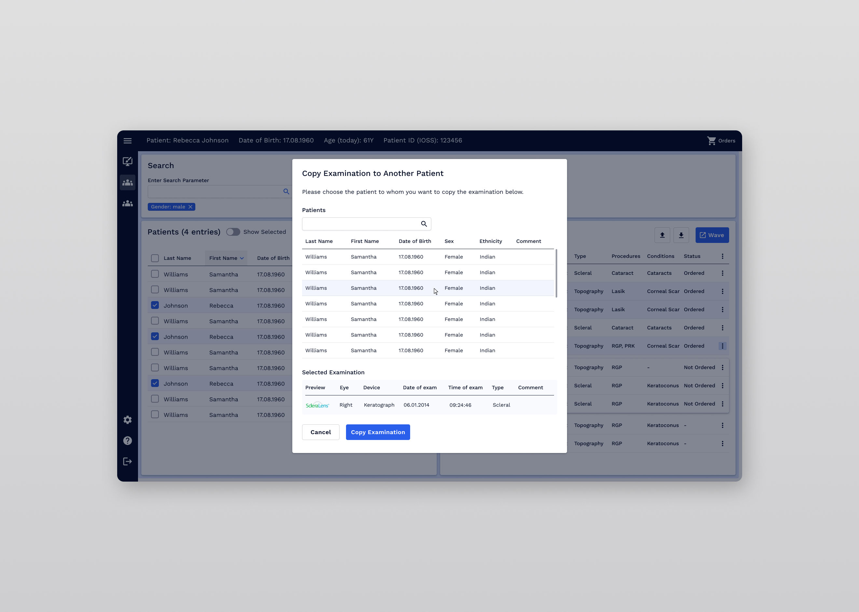
Task: Click the dialog's 'First Name' column header
Action: (365, 241)
